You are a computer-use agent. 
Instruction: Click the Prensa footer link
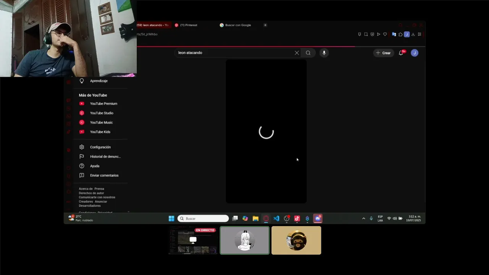99,189
